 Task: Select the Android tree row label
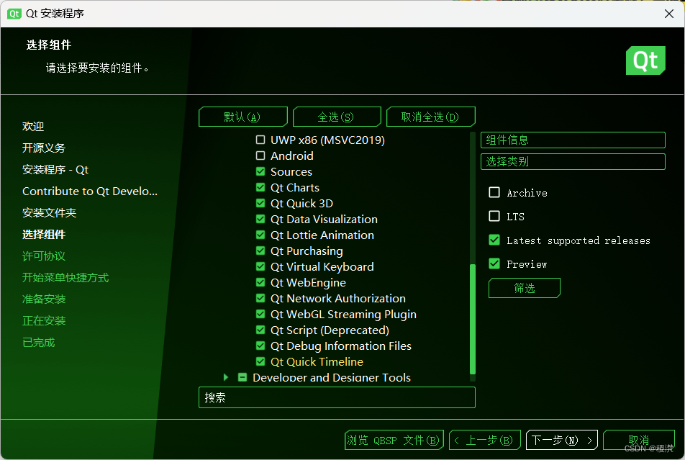click(x=292, y=155)
